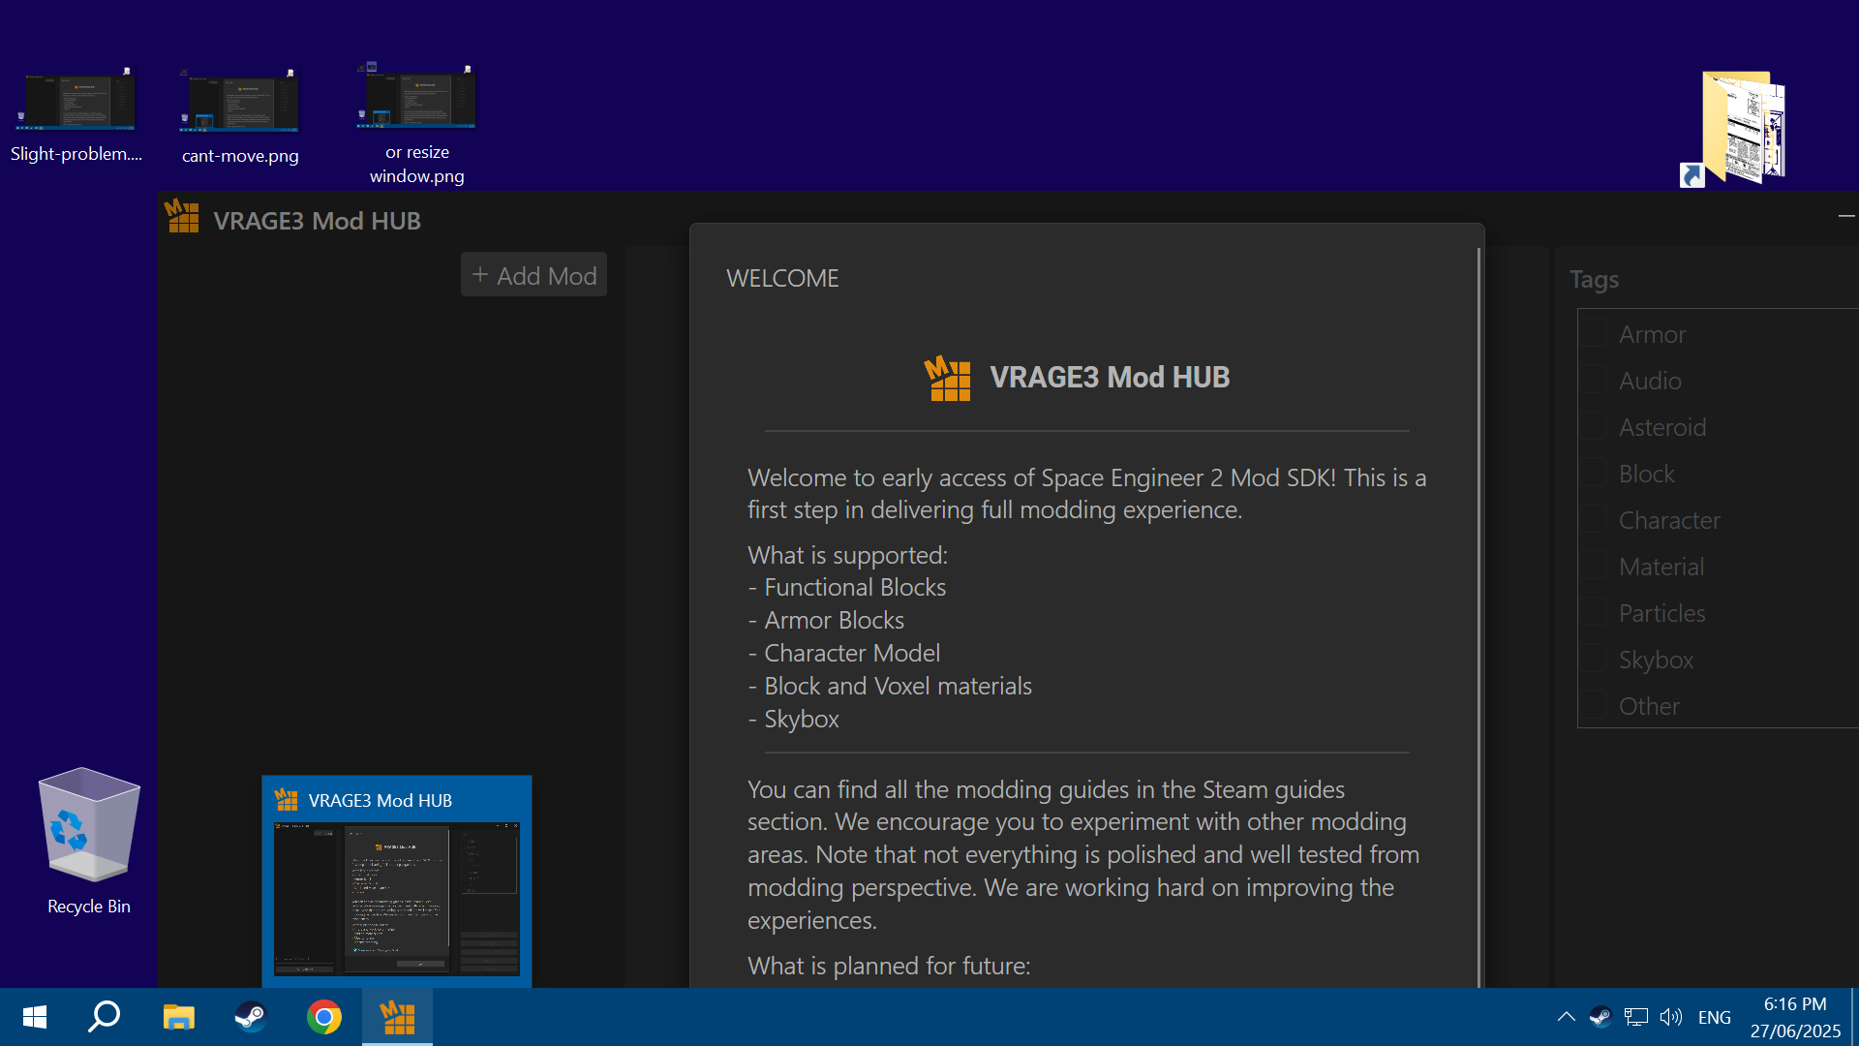This screenshot has height=1046, width=1859.
Task: Click the '- Block and Voxel materials' line
Action: point(890,686)
